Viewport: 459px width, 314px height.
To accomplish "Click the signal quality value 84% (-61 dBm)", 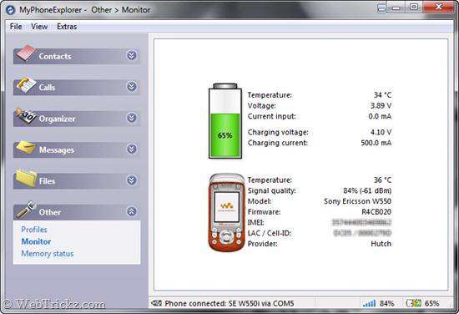I will pos(367,190).
